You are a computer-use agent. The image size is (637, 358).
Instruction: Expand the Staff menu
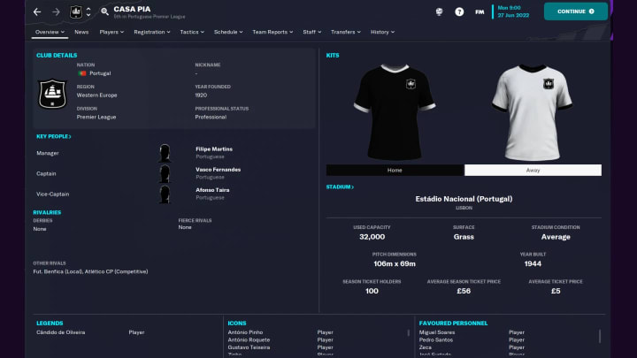311,32
